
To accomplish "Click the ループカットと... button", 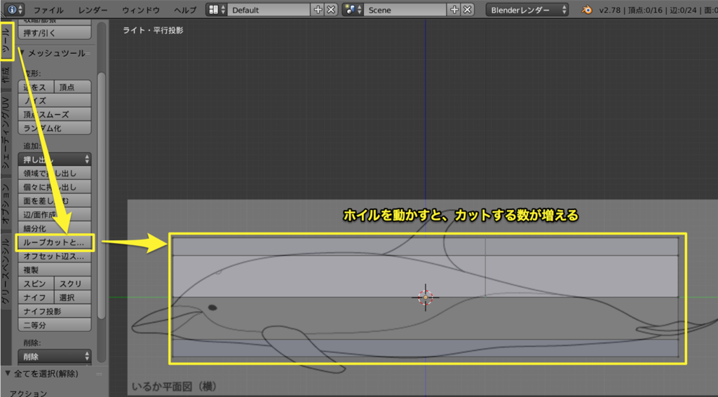I will [x=55, y=242].
